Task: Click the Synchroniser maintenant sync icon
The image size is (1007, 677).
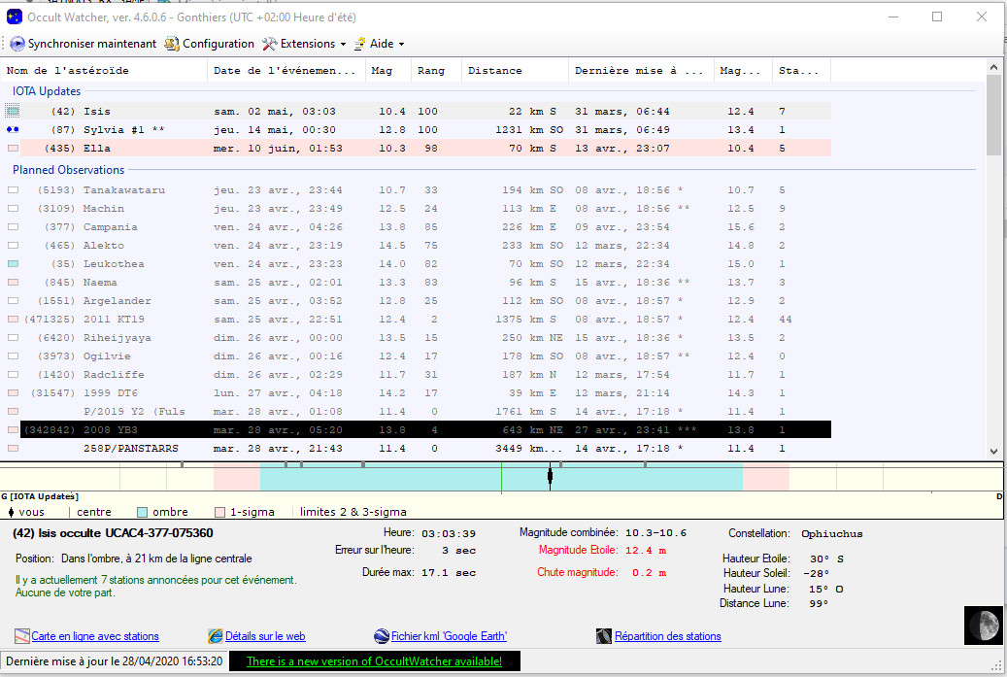Action: [x=17, y=44]
